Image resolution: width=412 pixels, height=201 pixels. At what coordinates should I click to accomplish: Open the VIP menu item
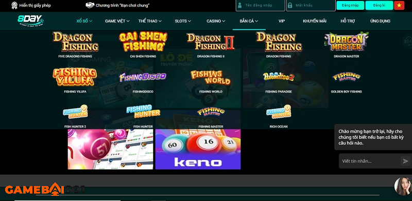tap(282, 21)
